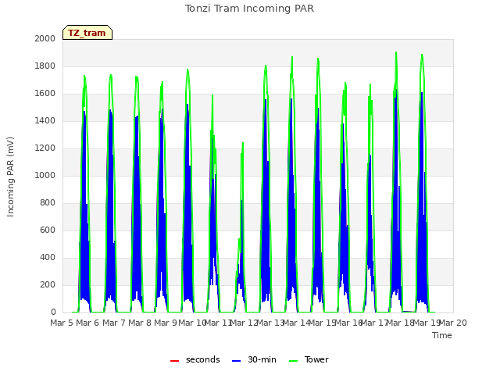
Task: Click the 600 y-axis tick label
Action: coord(48,230)
